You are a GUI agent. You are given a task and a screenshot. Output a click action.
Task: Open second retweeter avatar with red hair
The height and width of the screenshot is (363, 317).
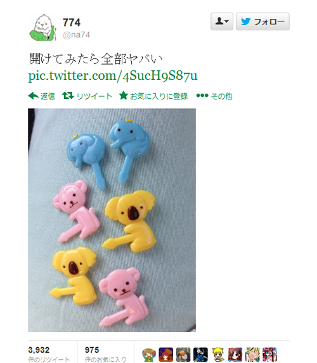click(x=166, y=354)
